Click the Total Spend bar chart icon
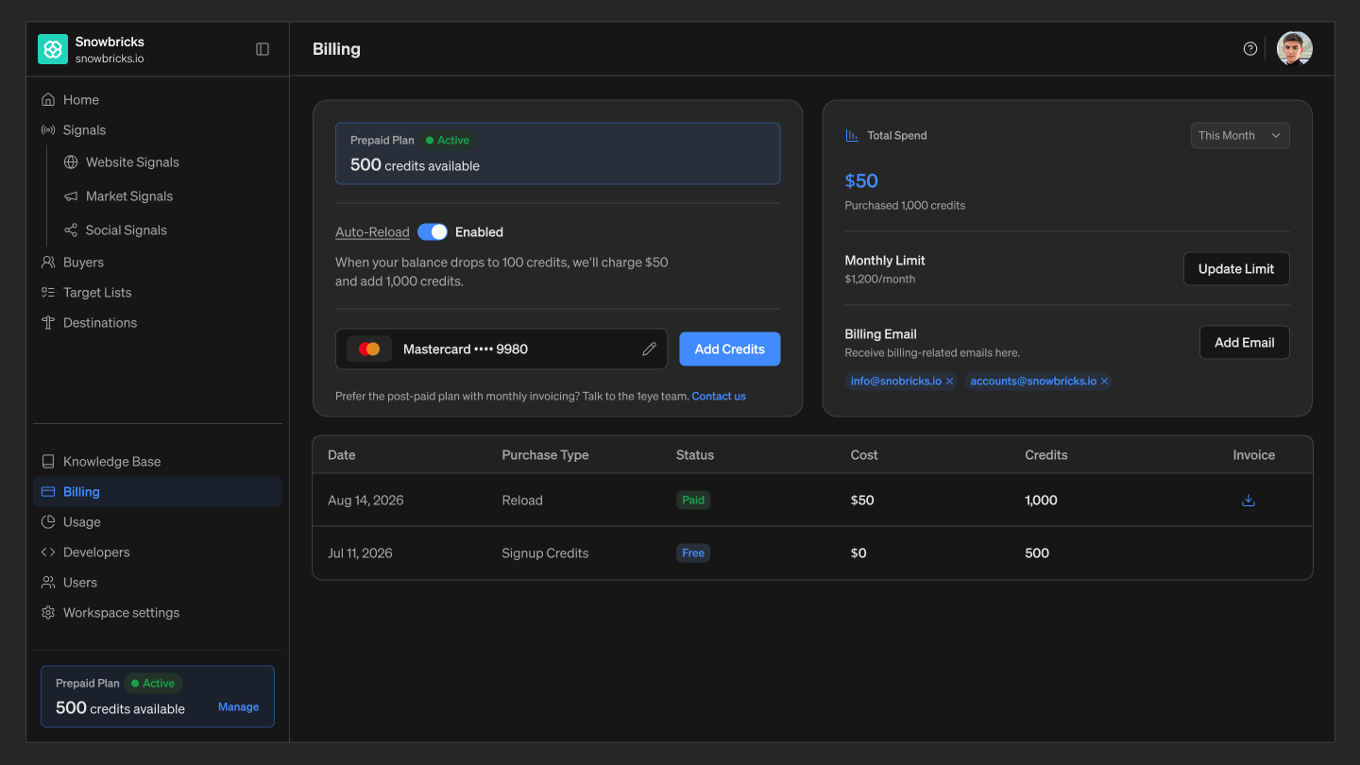Viewport: 1360px width, 765px height. [x=852, y=135]
